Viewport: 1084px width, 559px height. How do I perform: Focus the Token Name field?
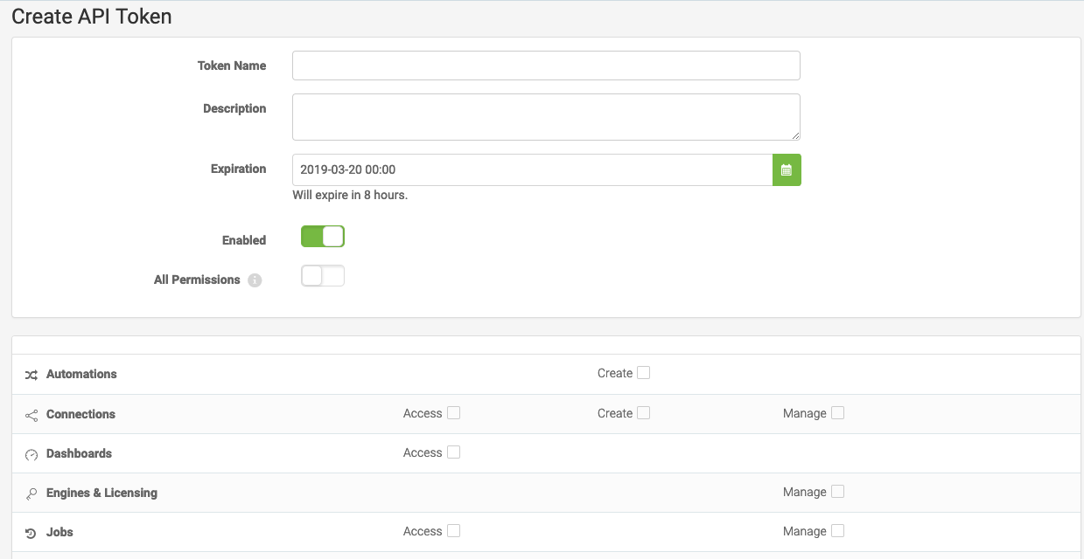coord(546,66)
